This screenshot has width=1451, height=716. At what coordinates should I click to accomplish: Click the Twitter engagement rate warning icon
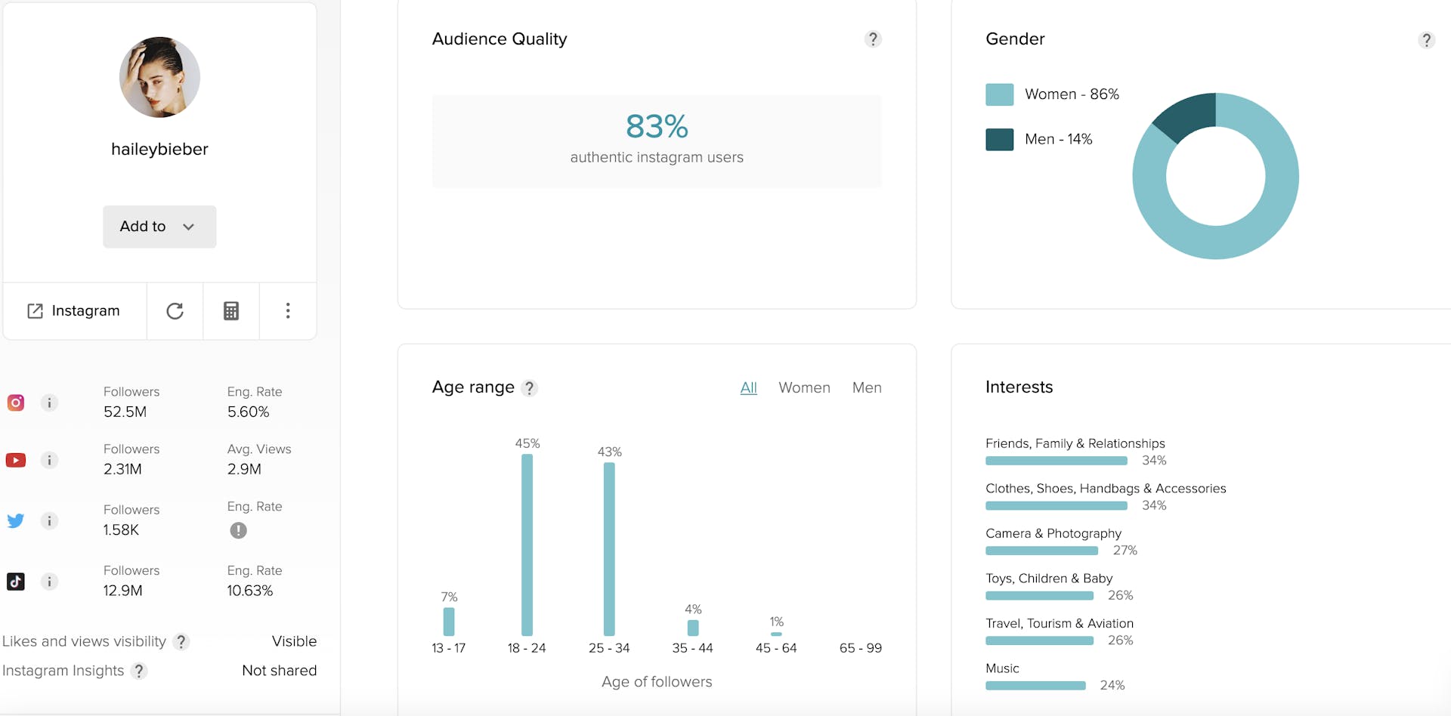point(238,530)
